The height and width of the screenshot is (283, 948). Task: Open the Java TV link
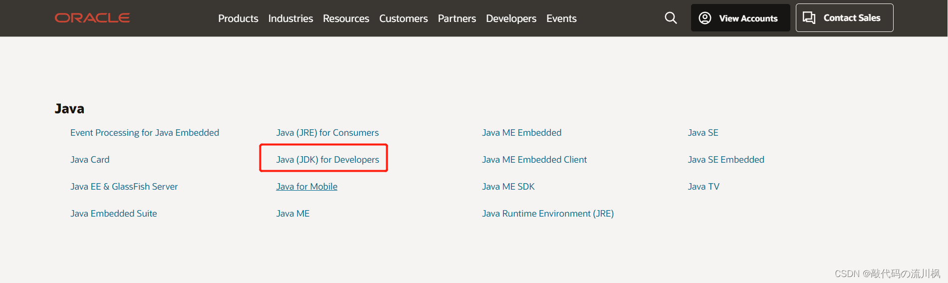704,187
